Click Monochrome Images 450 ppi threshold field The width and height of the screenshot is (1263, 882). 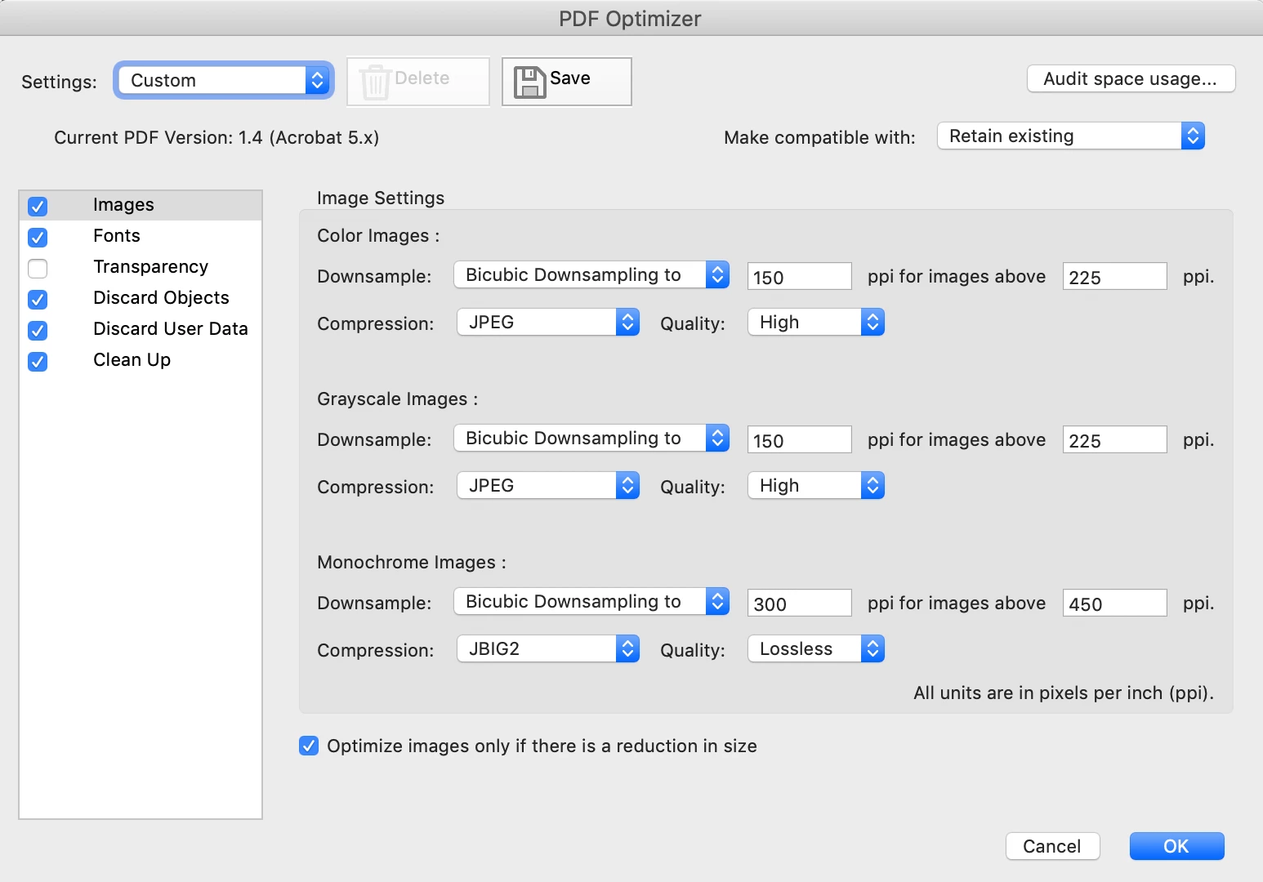point(1114,603)
